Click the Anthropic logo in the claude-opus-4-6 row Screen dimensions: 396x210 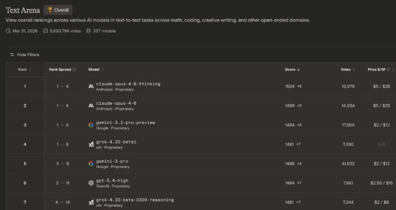coord(91,106)
